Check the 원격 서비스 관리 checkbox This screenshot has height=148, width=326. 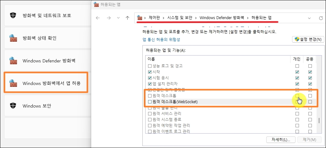pyautogui.click(x=150, y=114)
